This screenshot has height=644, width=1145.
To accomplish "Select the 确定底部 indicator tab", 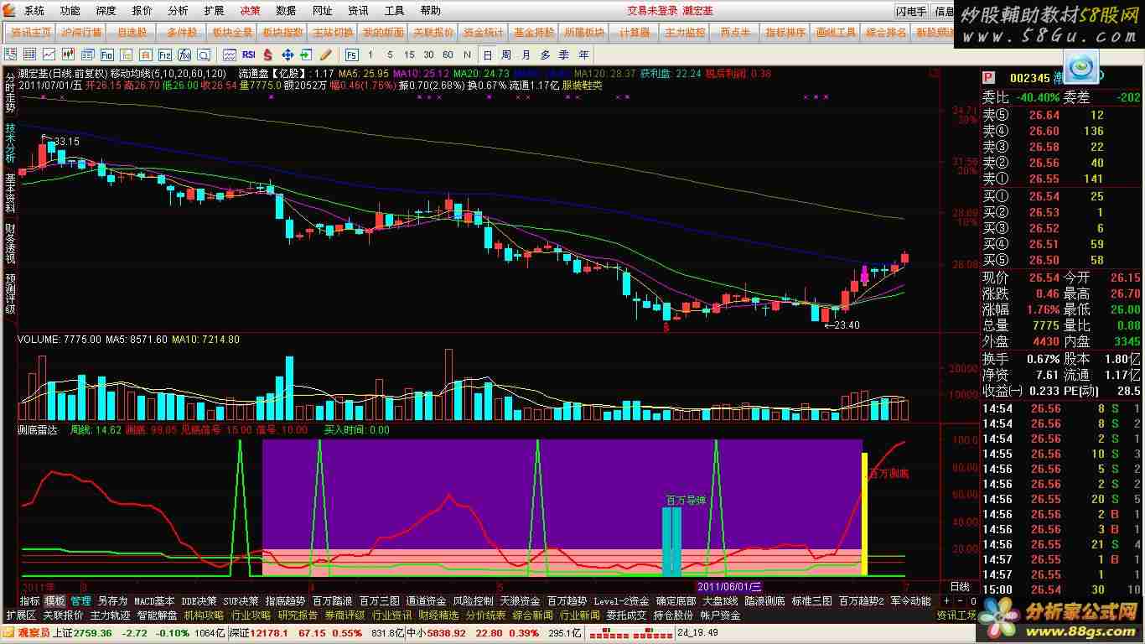I will tap(676, 600).
